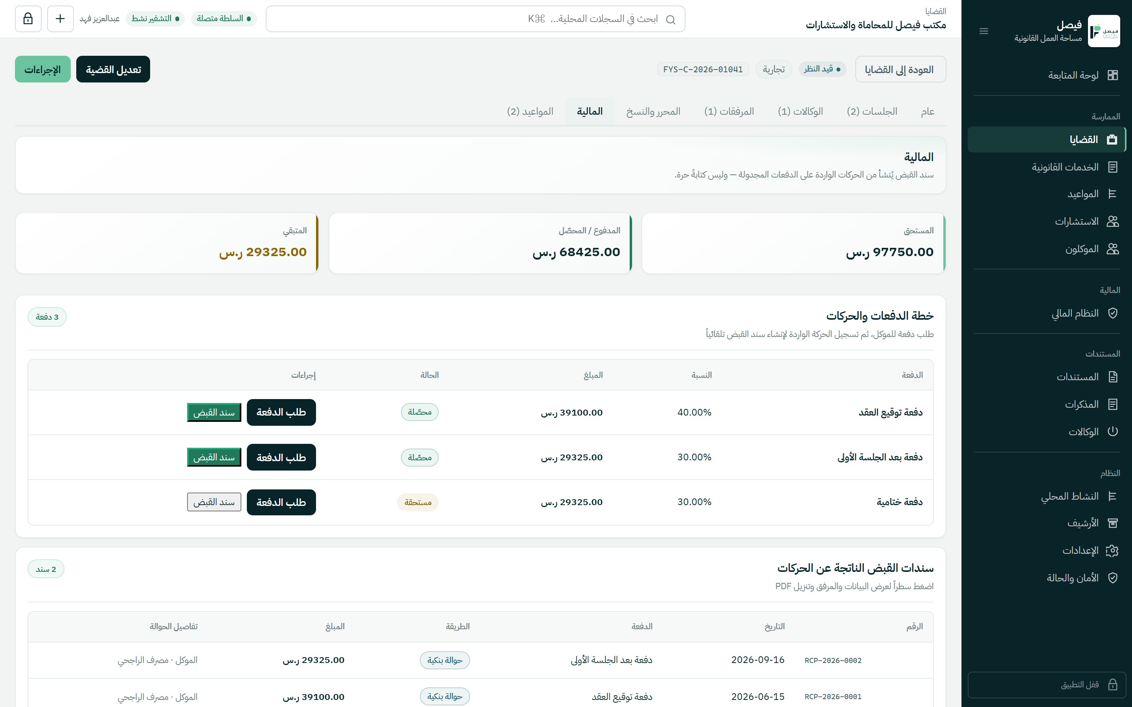Click date 2026-06-15
The width and height of the screenshot is (1132, 707).
click(x=758, y=697)
